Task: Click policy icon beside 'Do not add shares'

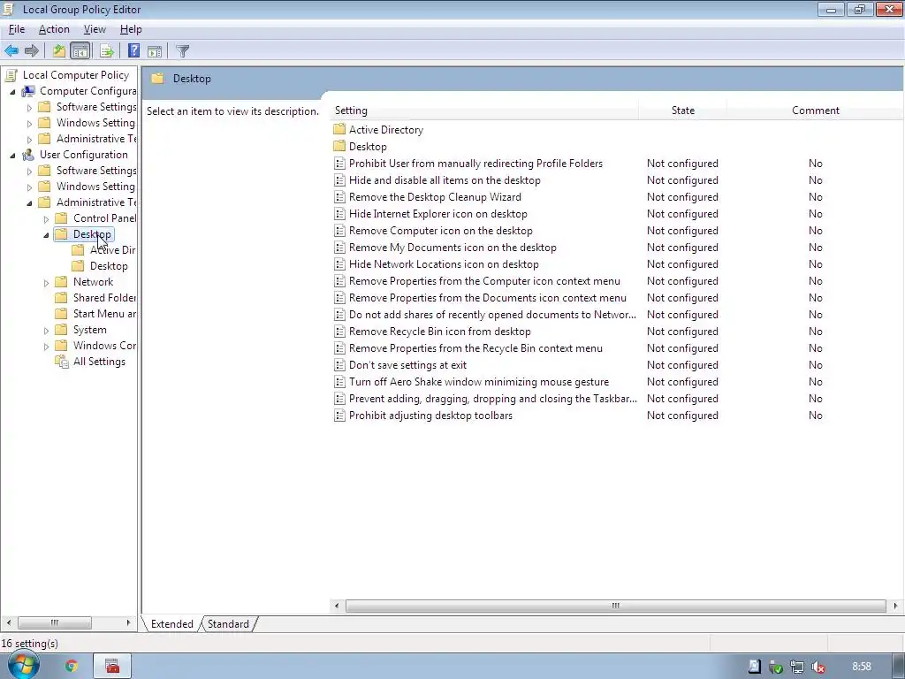Action: 340,315
